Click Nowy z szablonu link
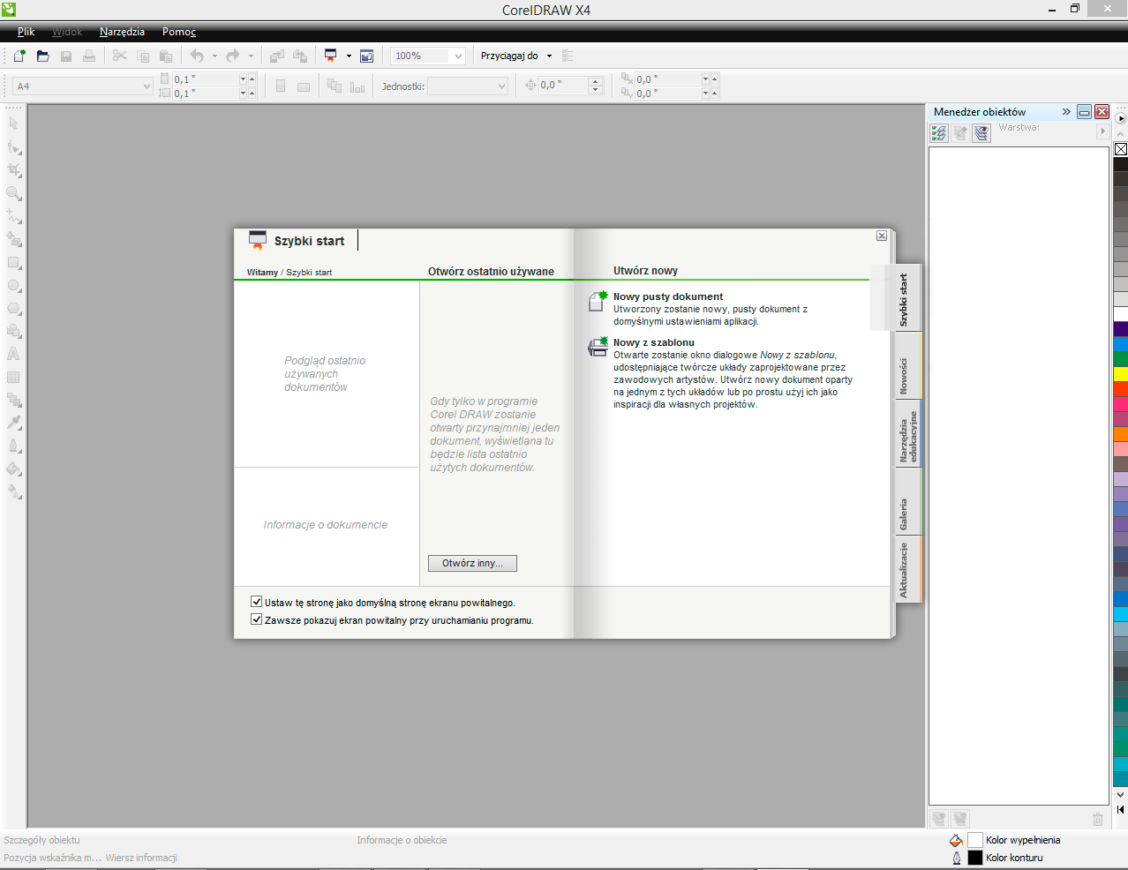The width and height of the screenshot is (1128, 870). [x=654, y=342]
